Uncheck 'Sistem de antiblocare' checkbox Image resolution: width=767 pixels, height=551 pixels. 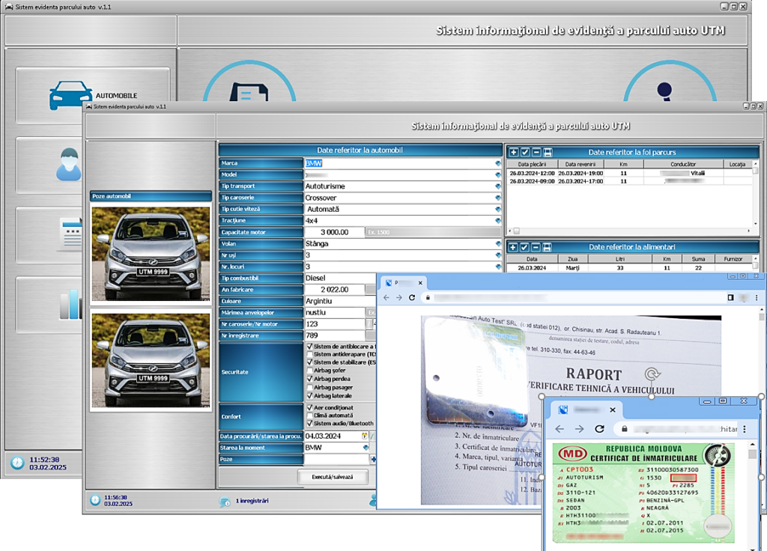pyautogui.click(x=309, y=346)
